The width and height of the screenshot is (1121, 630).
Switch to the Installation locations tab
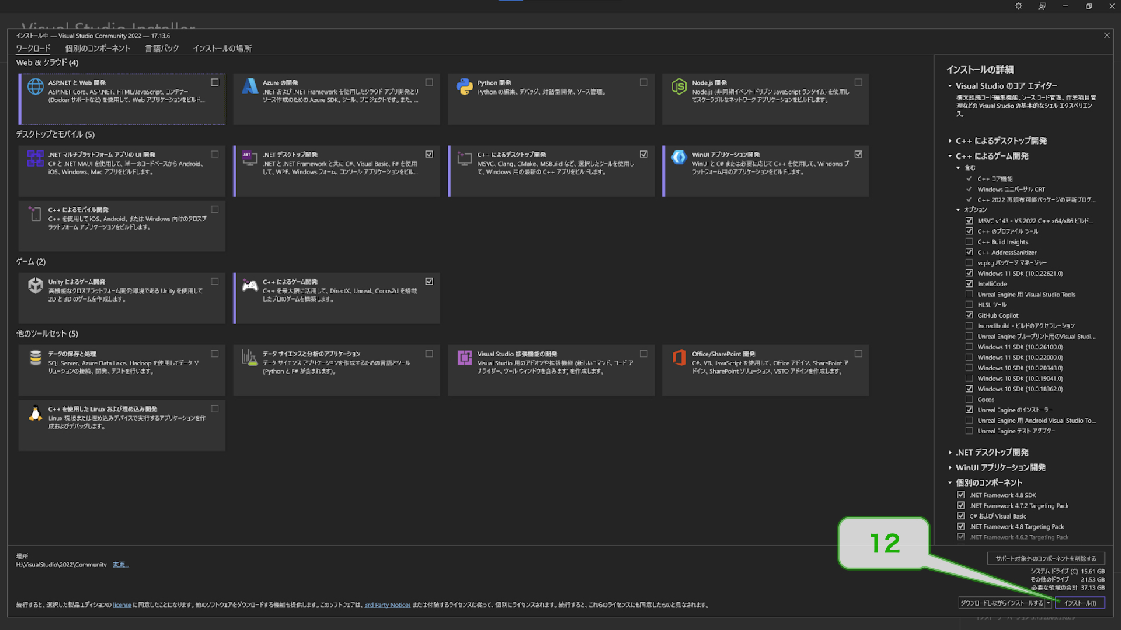tap(222, 48)
